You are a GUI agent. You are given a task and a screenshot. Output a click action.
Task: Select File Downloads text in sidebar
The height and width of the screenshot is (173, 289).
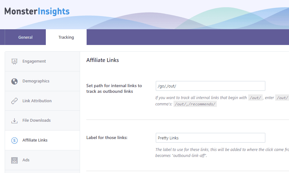coord(36,120)
